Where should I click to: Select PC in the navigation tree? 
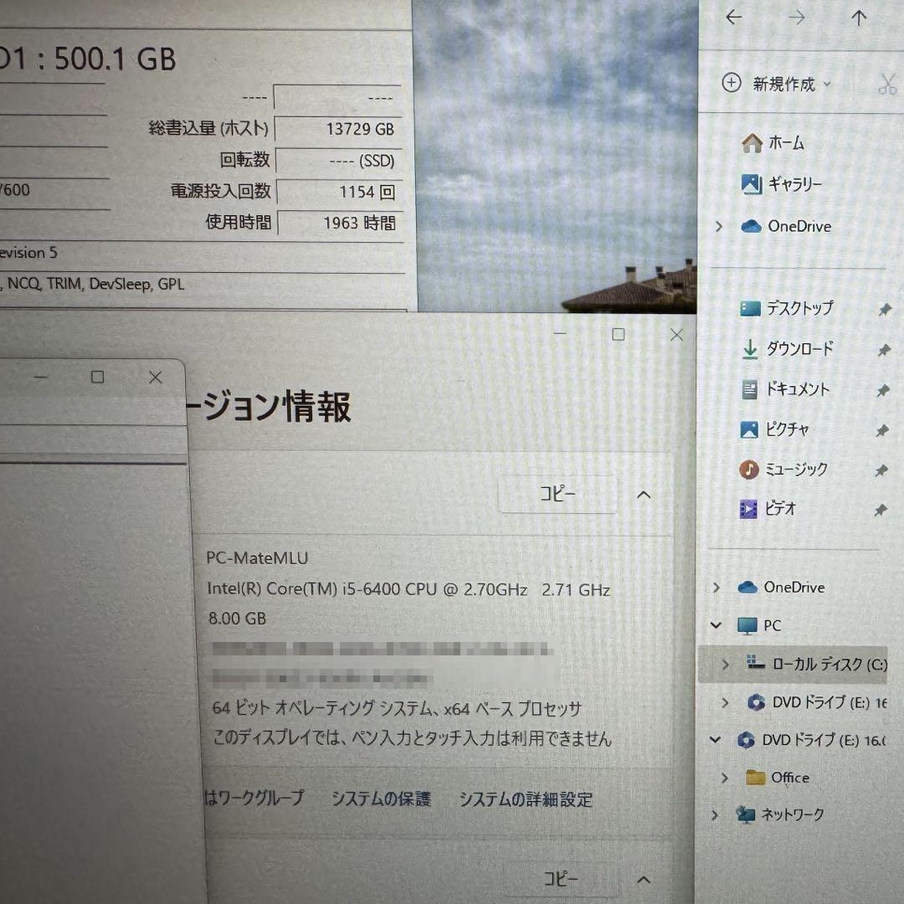(759, 625)
